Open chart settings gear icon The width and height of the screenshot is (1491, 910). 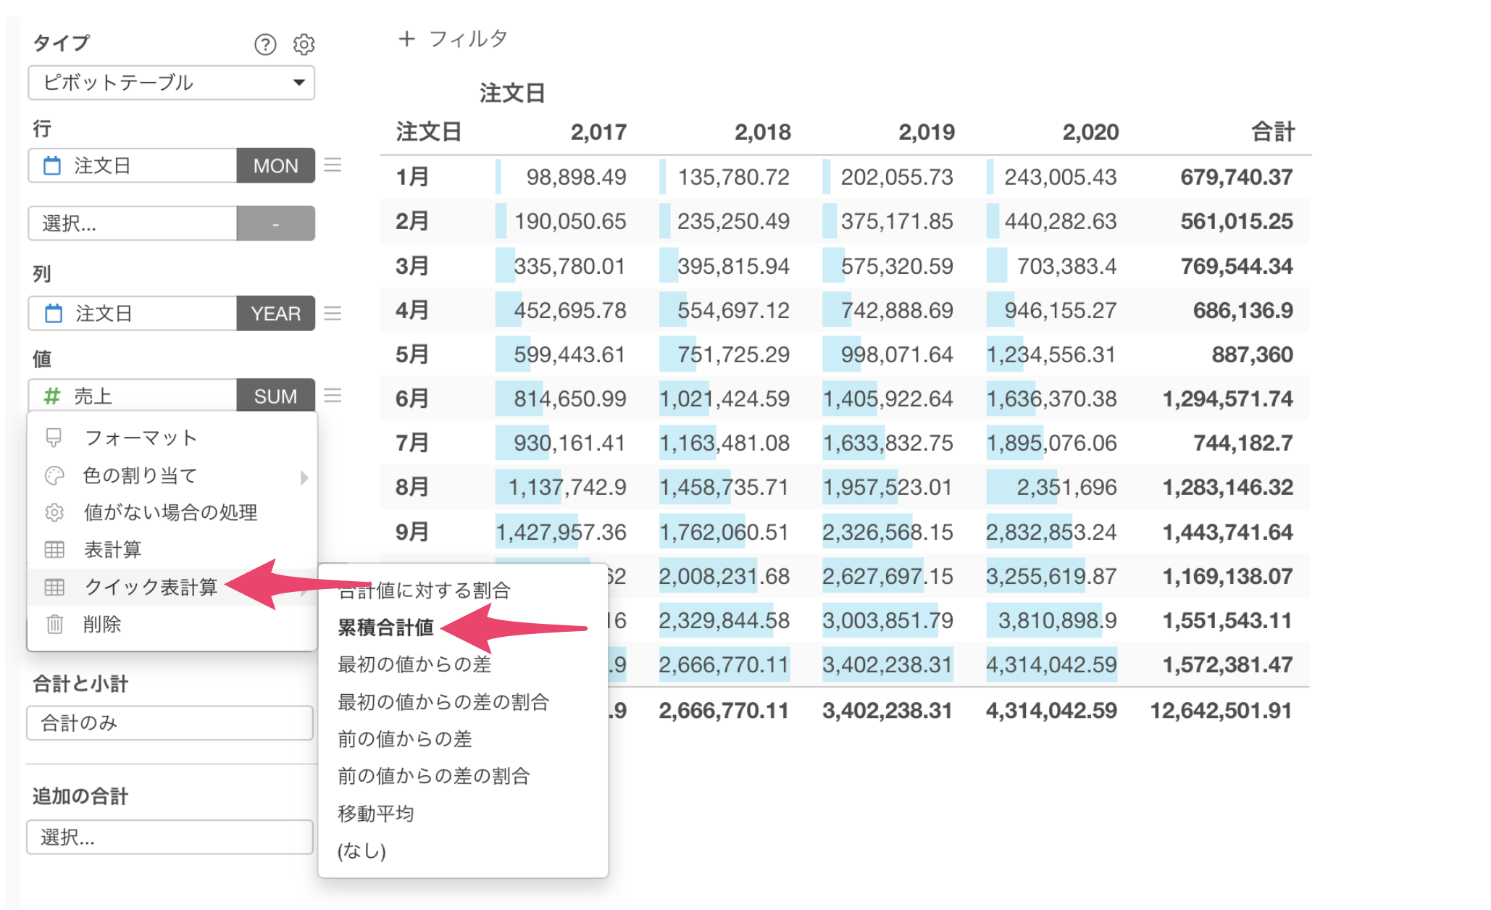pos(304,45)
